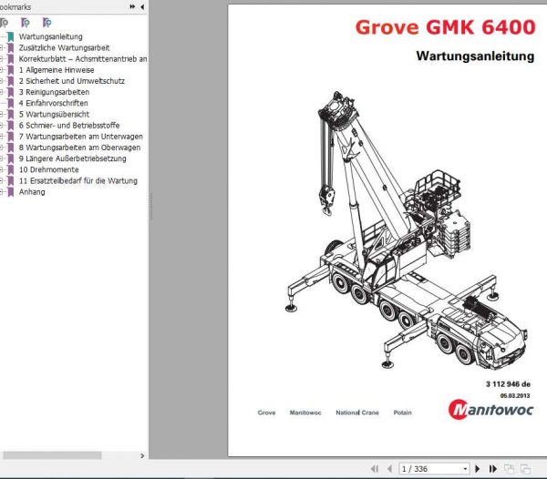Image resolution: width=547 pixels, height=479 pixels.
Task: Click bookmark icon of 1 Allgemeine Hinweise
Action: pyautogui.click(x=11, y=70)
